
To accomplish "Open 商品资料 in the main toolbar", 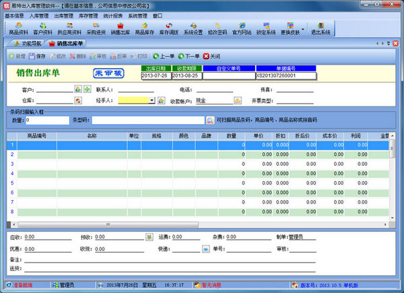I will click(x=17, y=28).
